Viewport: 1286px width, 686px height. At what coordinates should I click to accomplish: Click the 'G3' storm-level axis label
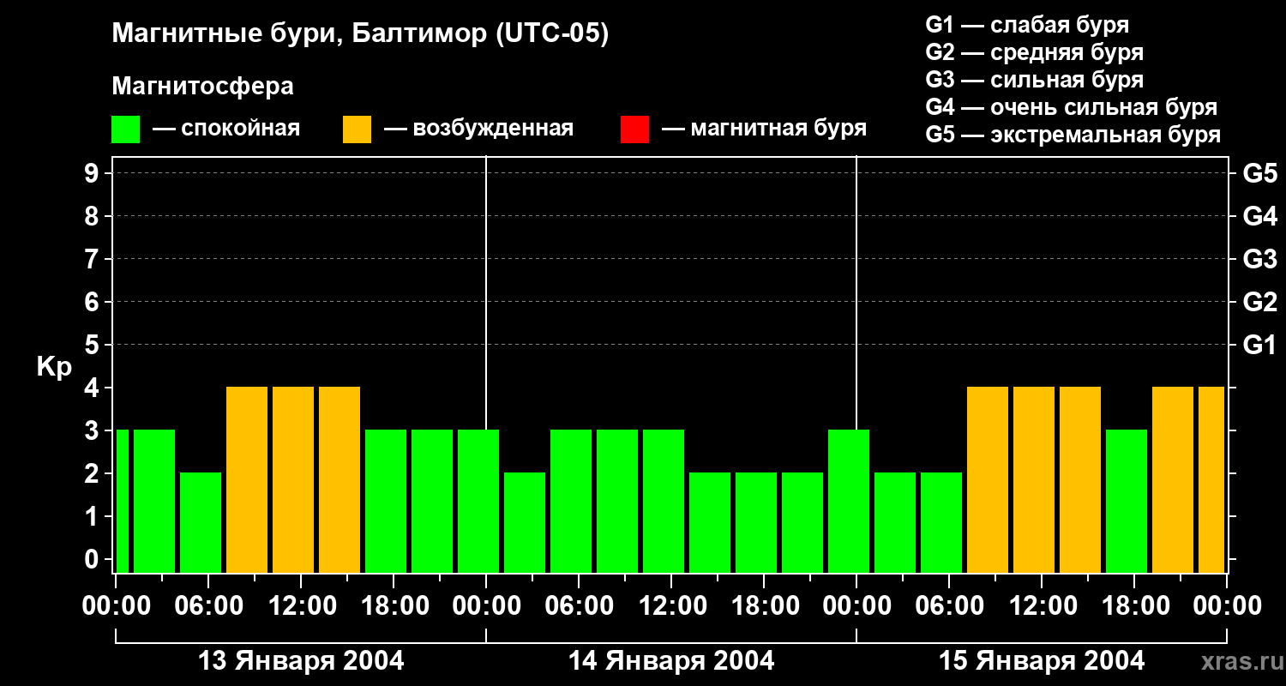tap(1260, 259)
